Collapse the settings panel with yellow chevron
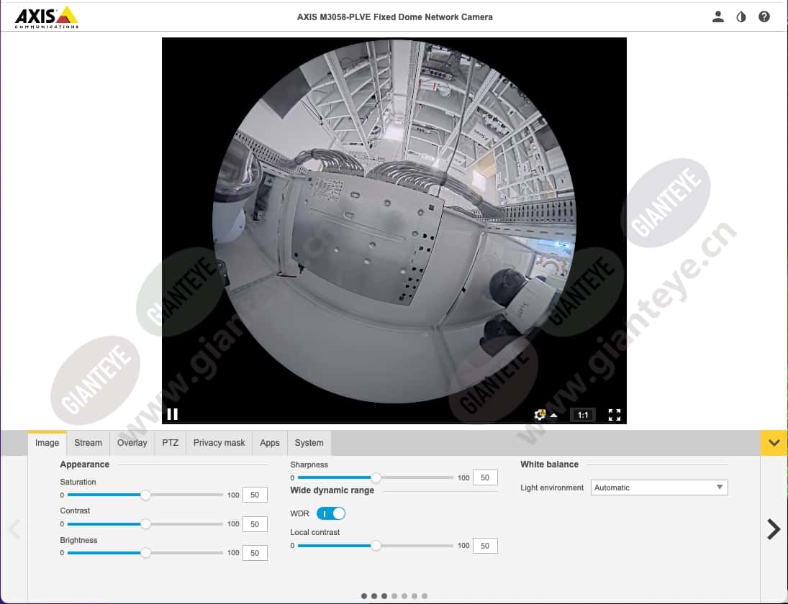Viewport: 788px width, 604px height. (774, 443)
